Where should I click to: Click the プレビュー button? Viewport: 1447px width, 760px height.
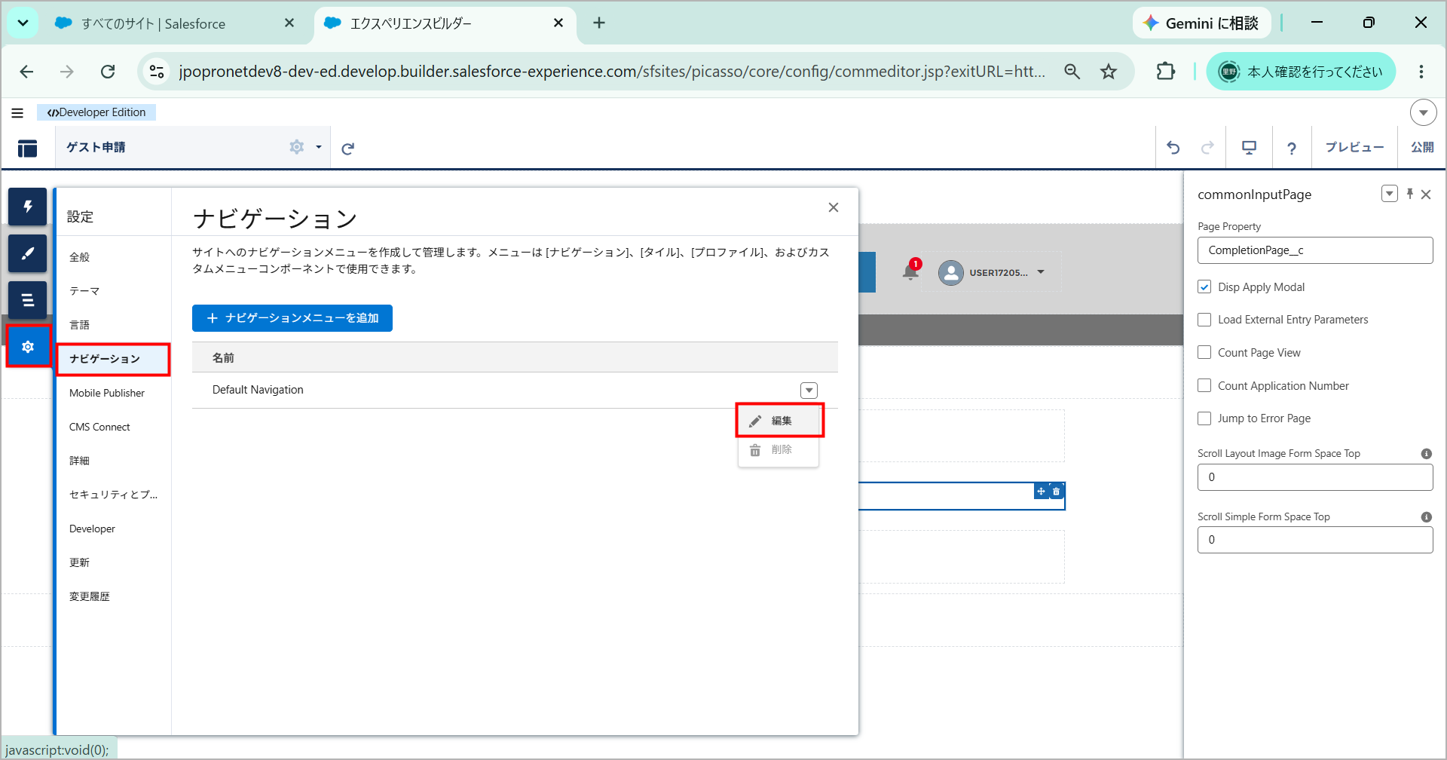[x=1354, y=148]
